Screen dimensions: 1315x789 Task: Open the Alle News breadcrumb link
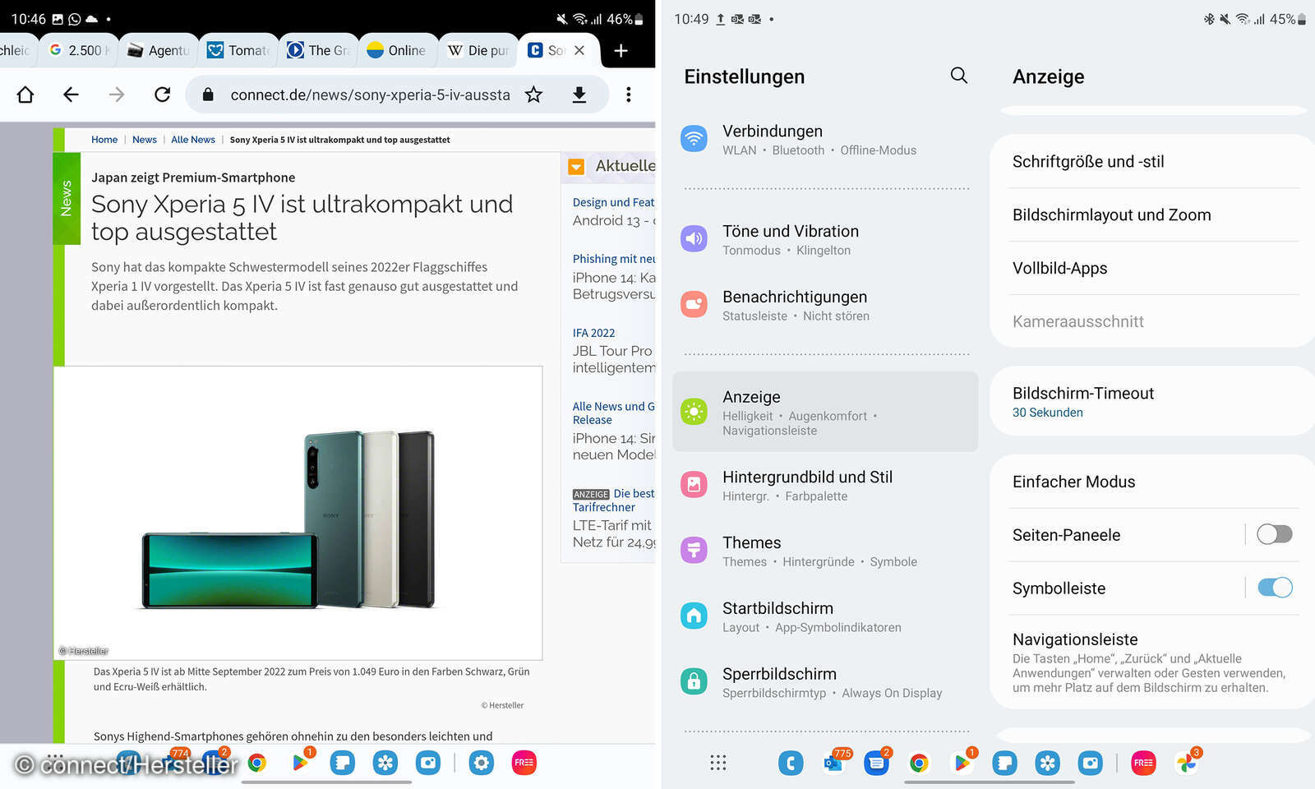point(192,139)
